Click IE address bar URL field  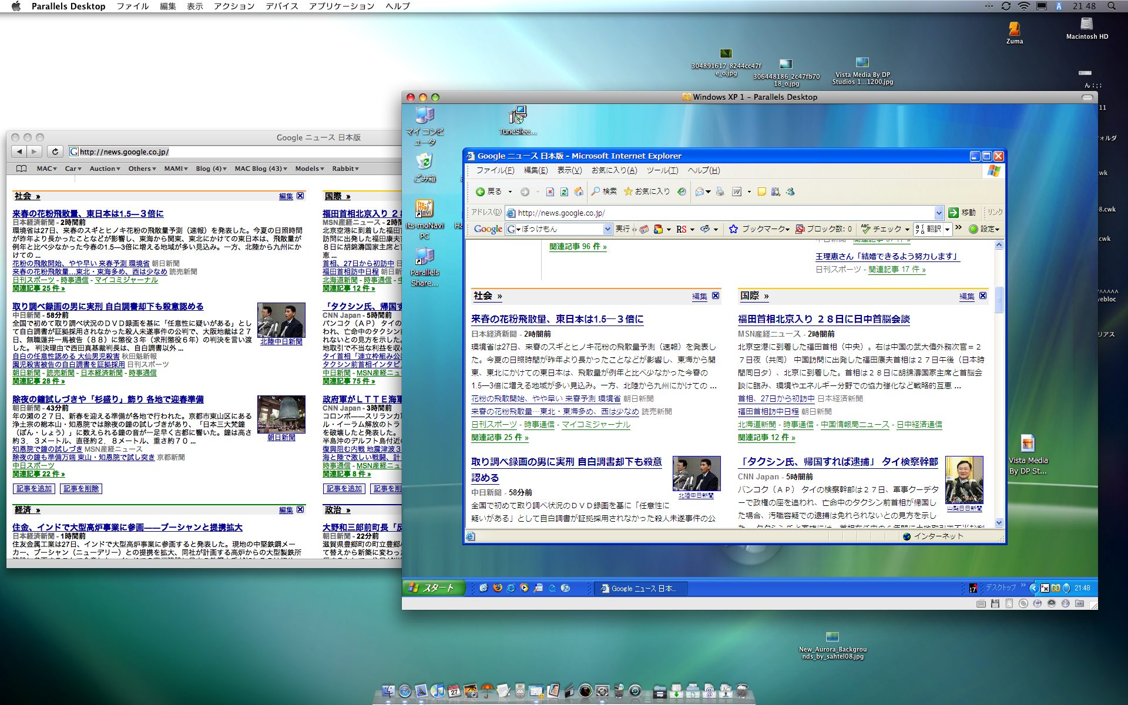(x=720, y=213)
